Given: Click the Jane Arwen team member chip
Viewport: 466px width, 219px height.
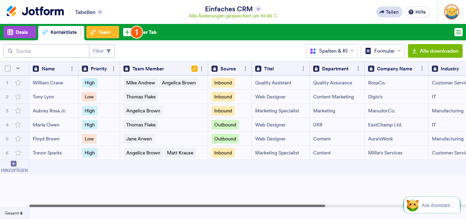Looking at the screenshot, I should pos(139,139).
